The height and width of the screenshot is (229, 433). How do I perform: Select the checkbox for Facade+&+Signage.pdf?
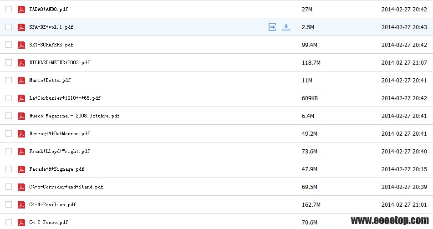(9, 169)
